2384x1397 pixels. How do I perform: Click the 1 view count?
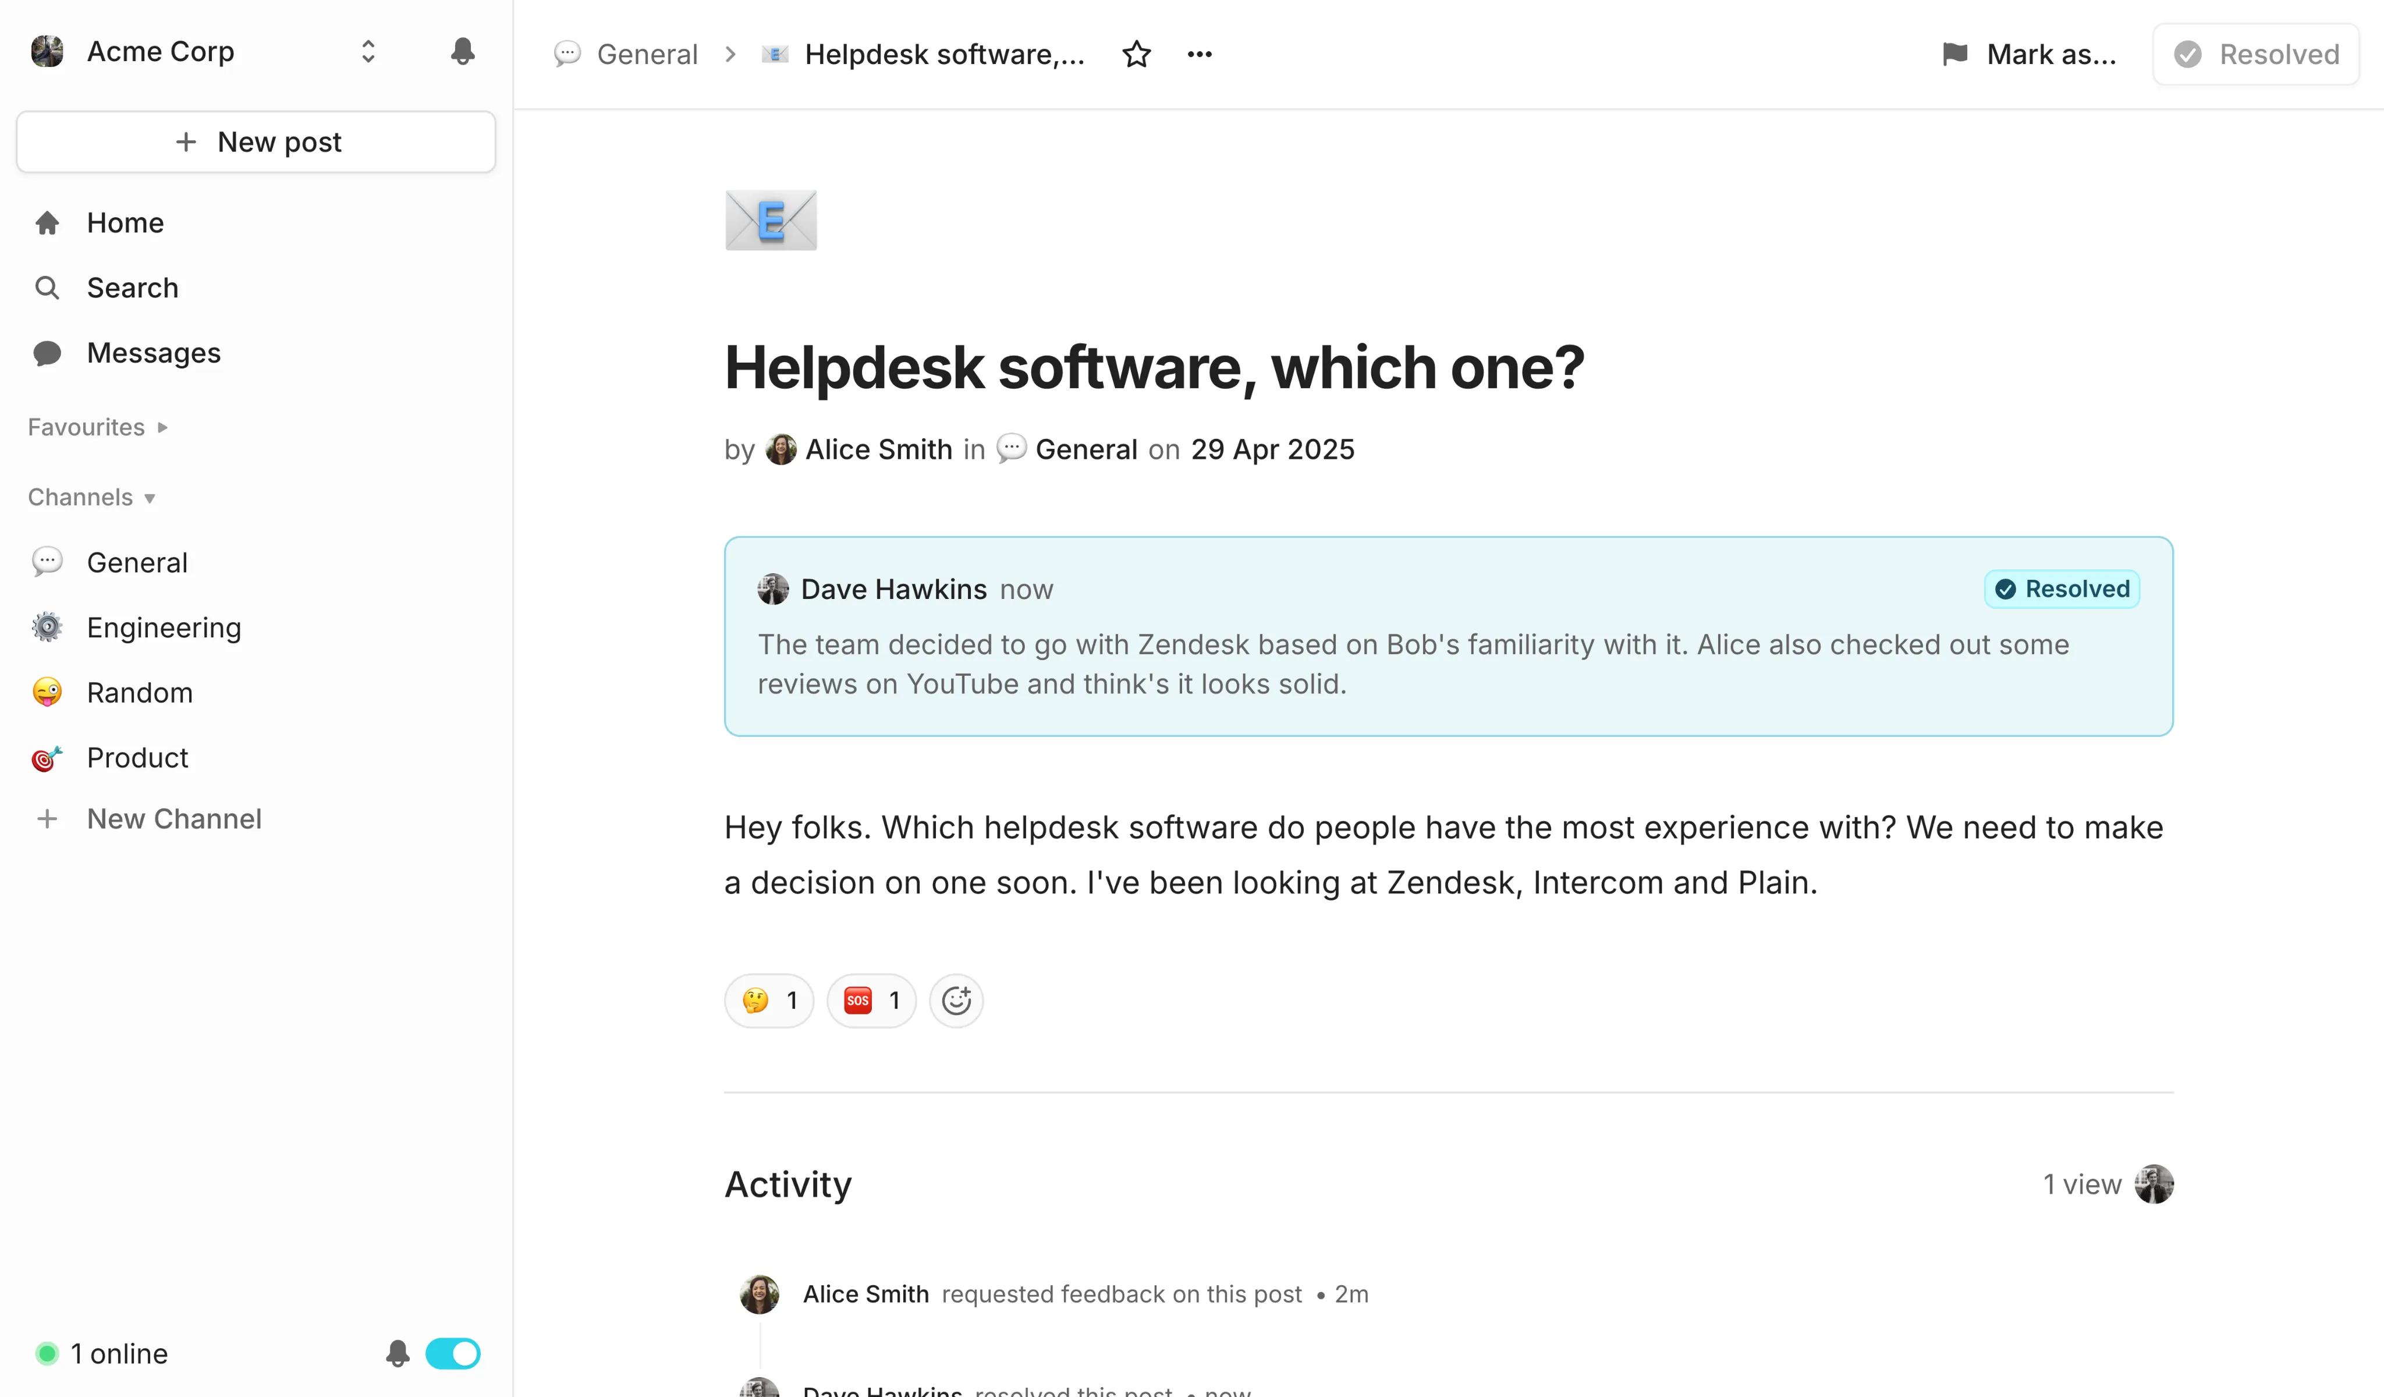(x=2081, y=1184)
